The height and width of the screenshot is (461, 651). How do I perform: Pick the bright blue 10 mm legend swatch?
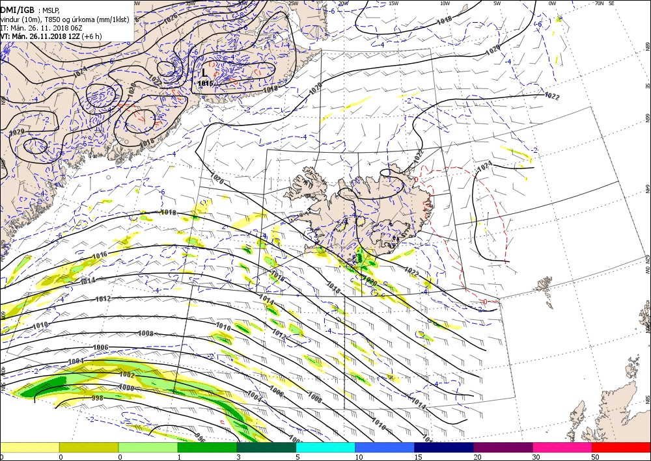pyautogui.click(x=385, y=447)
